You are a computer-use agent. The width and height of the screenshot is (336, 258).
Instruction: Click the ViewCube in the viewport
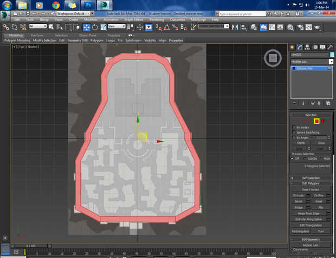[273, 58]
